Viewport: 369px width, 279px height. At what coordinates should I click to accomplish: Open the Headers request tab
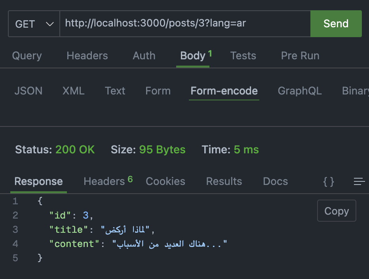click(x=87, y=56)
